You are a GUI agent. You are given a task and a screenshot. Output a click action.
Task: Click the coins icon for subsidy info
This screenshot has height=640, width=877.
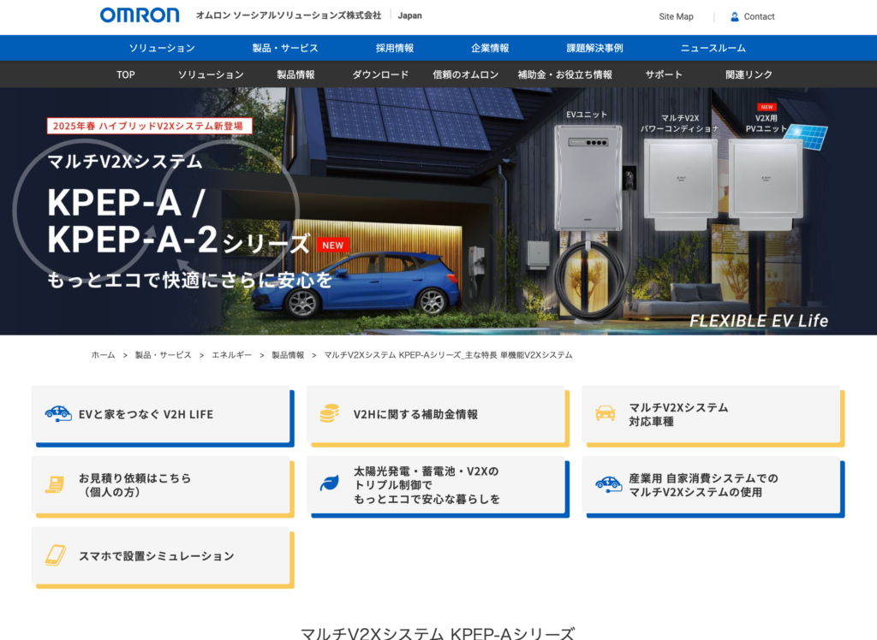coord(330,414)
